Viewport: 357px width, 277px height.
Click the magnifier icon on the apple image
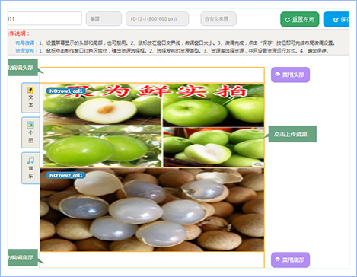[258, 164]
